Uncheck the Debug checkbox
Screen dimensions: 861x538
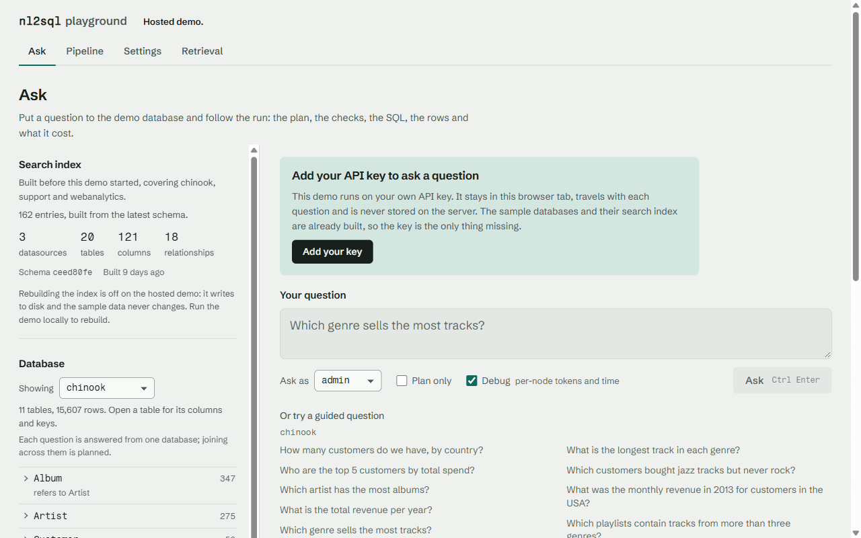472,381
